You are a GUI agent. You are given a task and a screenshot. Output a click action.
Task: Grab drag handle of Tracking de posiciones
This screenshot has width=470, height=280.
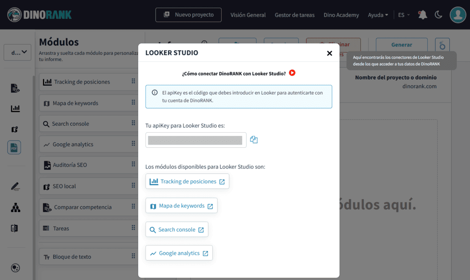[x=134, y=81]
